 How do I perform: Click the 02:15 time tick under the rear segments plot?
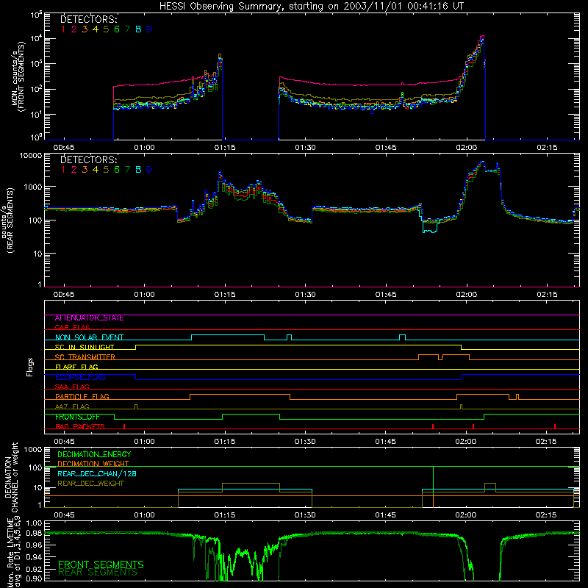point(547,295)
